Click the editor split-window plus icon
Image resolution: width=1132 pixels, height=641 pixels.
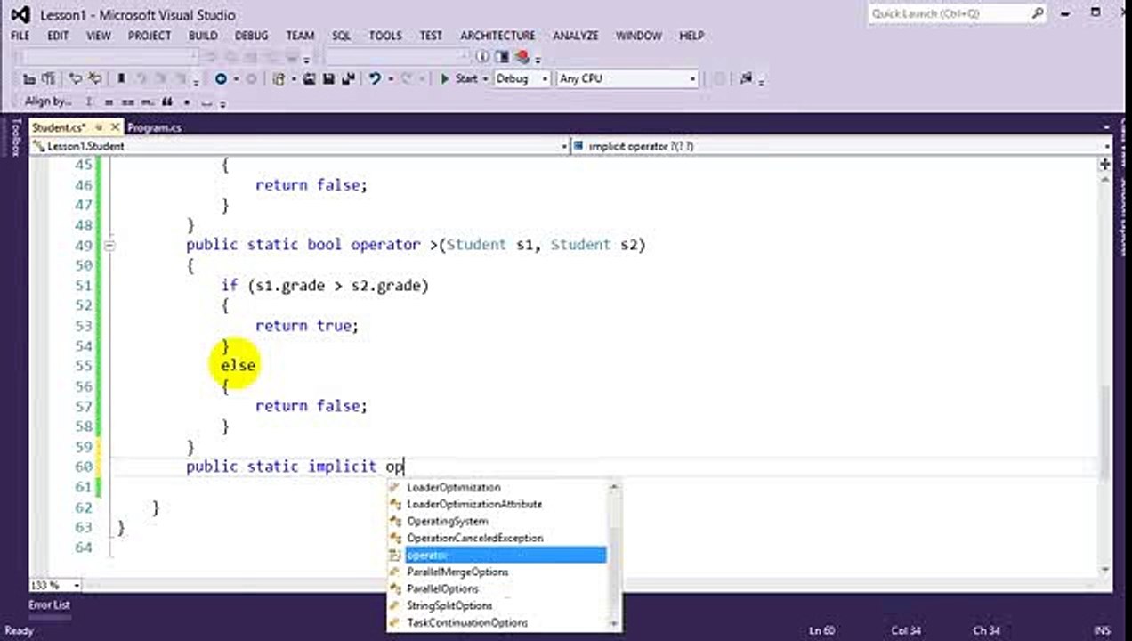pyautogui.click(x=1105, y=165)
